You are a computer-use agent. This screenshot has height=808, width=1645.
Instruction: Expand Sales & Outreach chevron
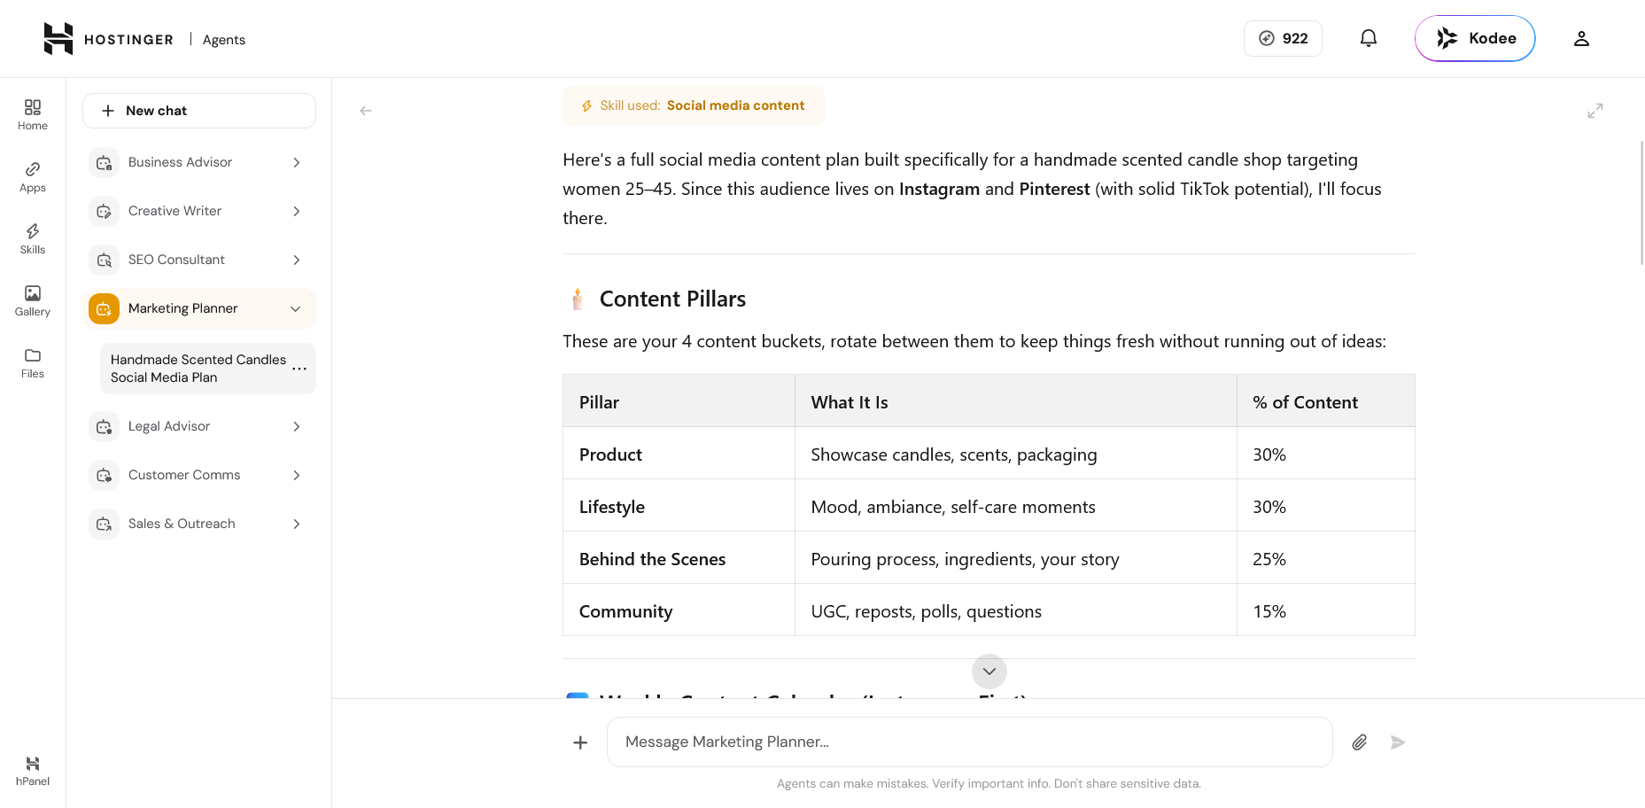coord(297,524)
